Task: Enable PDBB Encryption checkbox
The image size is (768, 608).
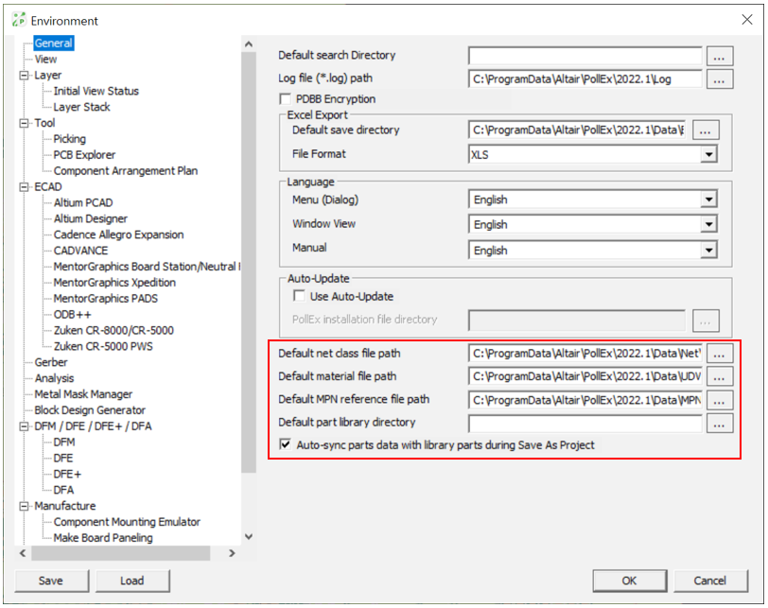Action: point(286,99)
